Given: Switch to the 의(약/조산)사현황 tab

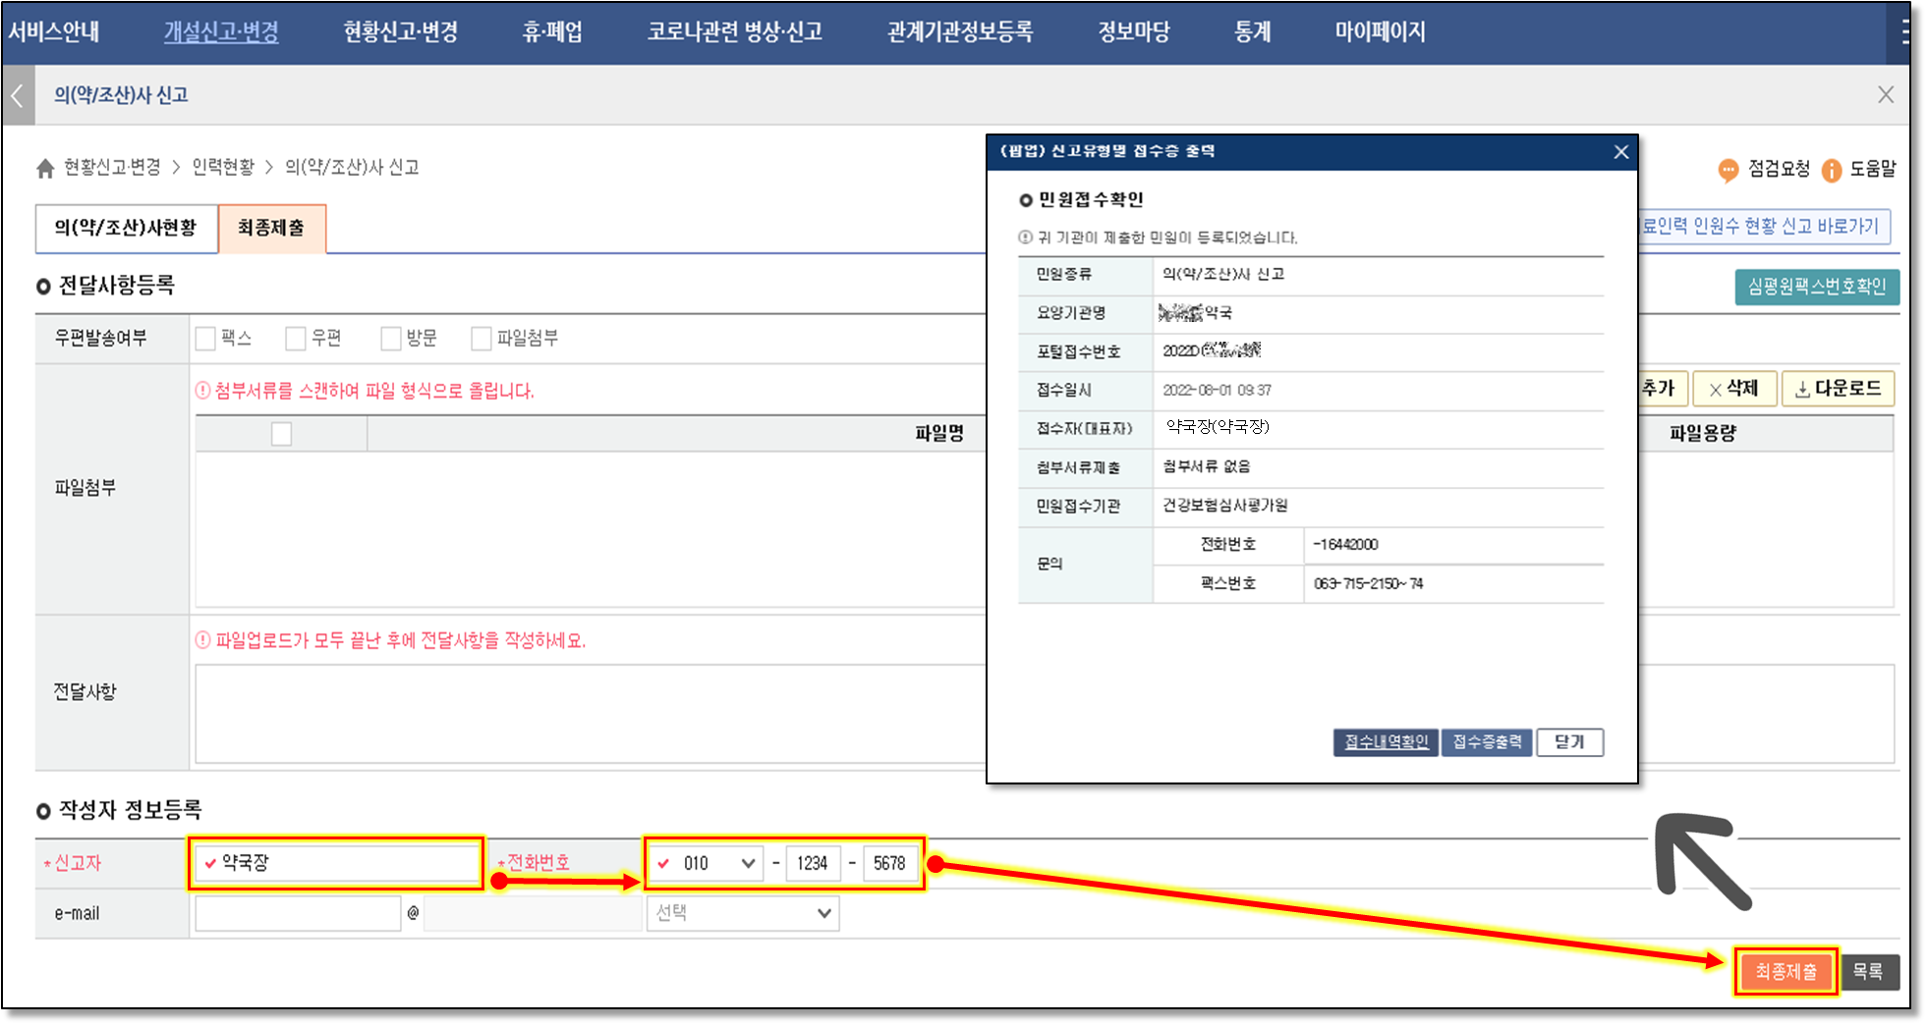Looking at the screenshot, I should (126, 228).
